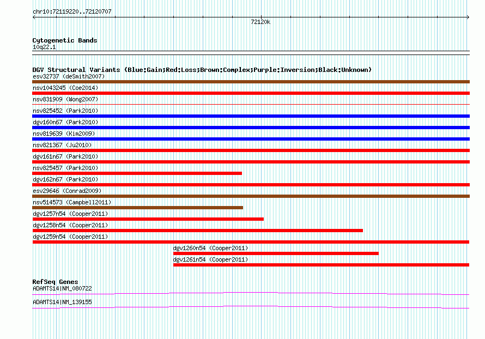485x339 pixels.
Task: Select nsv825452 (Park2010) label
Action: [65, 111]
